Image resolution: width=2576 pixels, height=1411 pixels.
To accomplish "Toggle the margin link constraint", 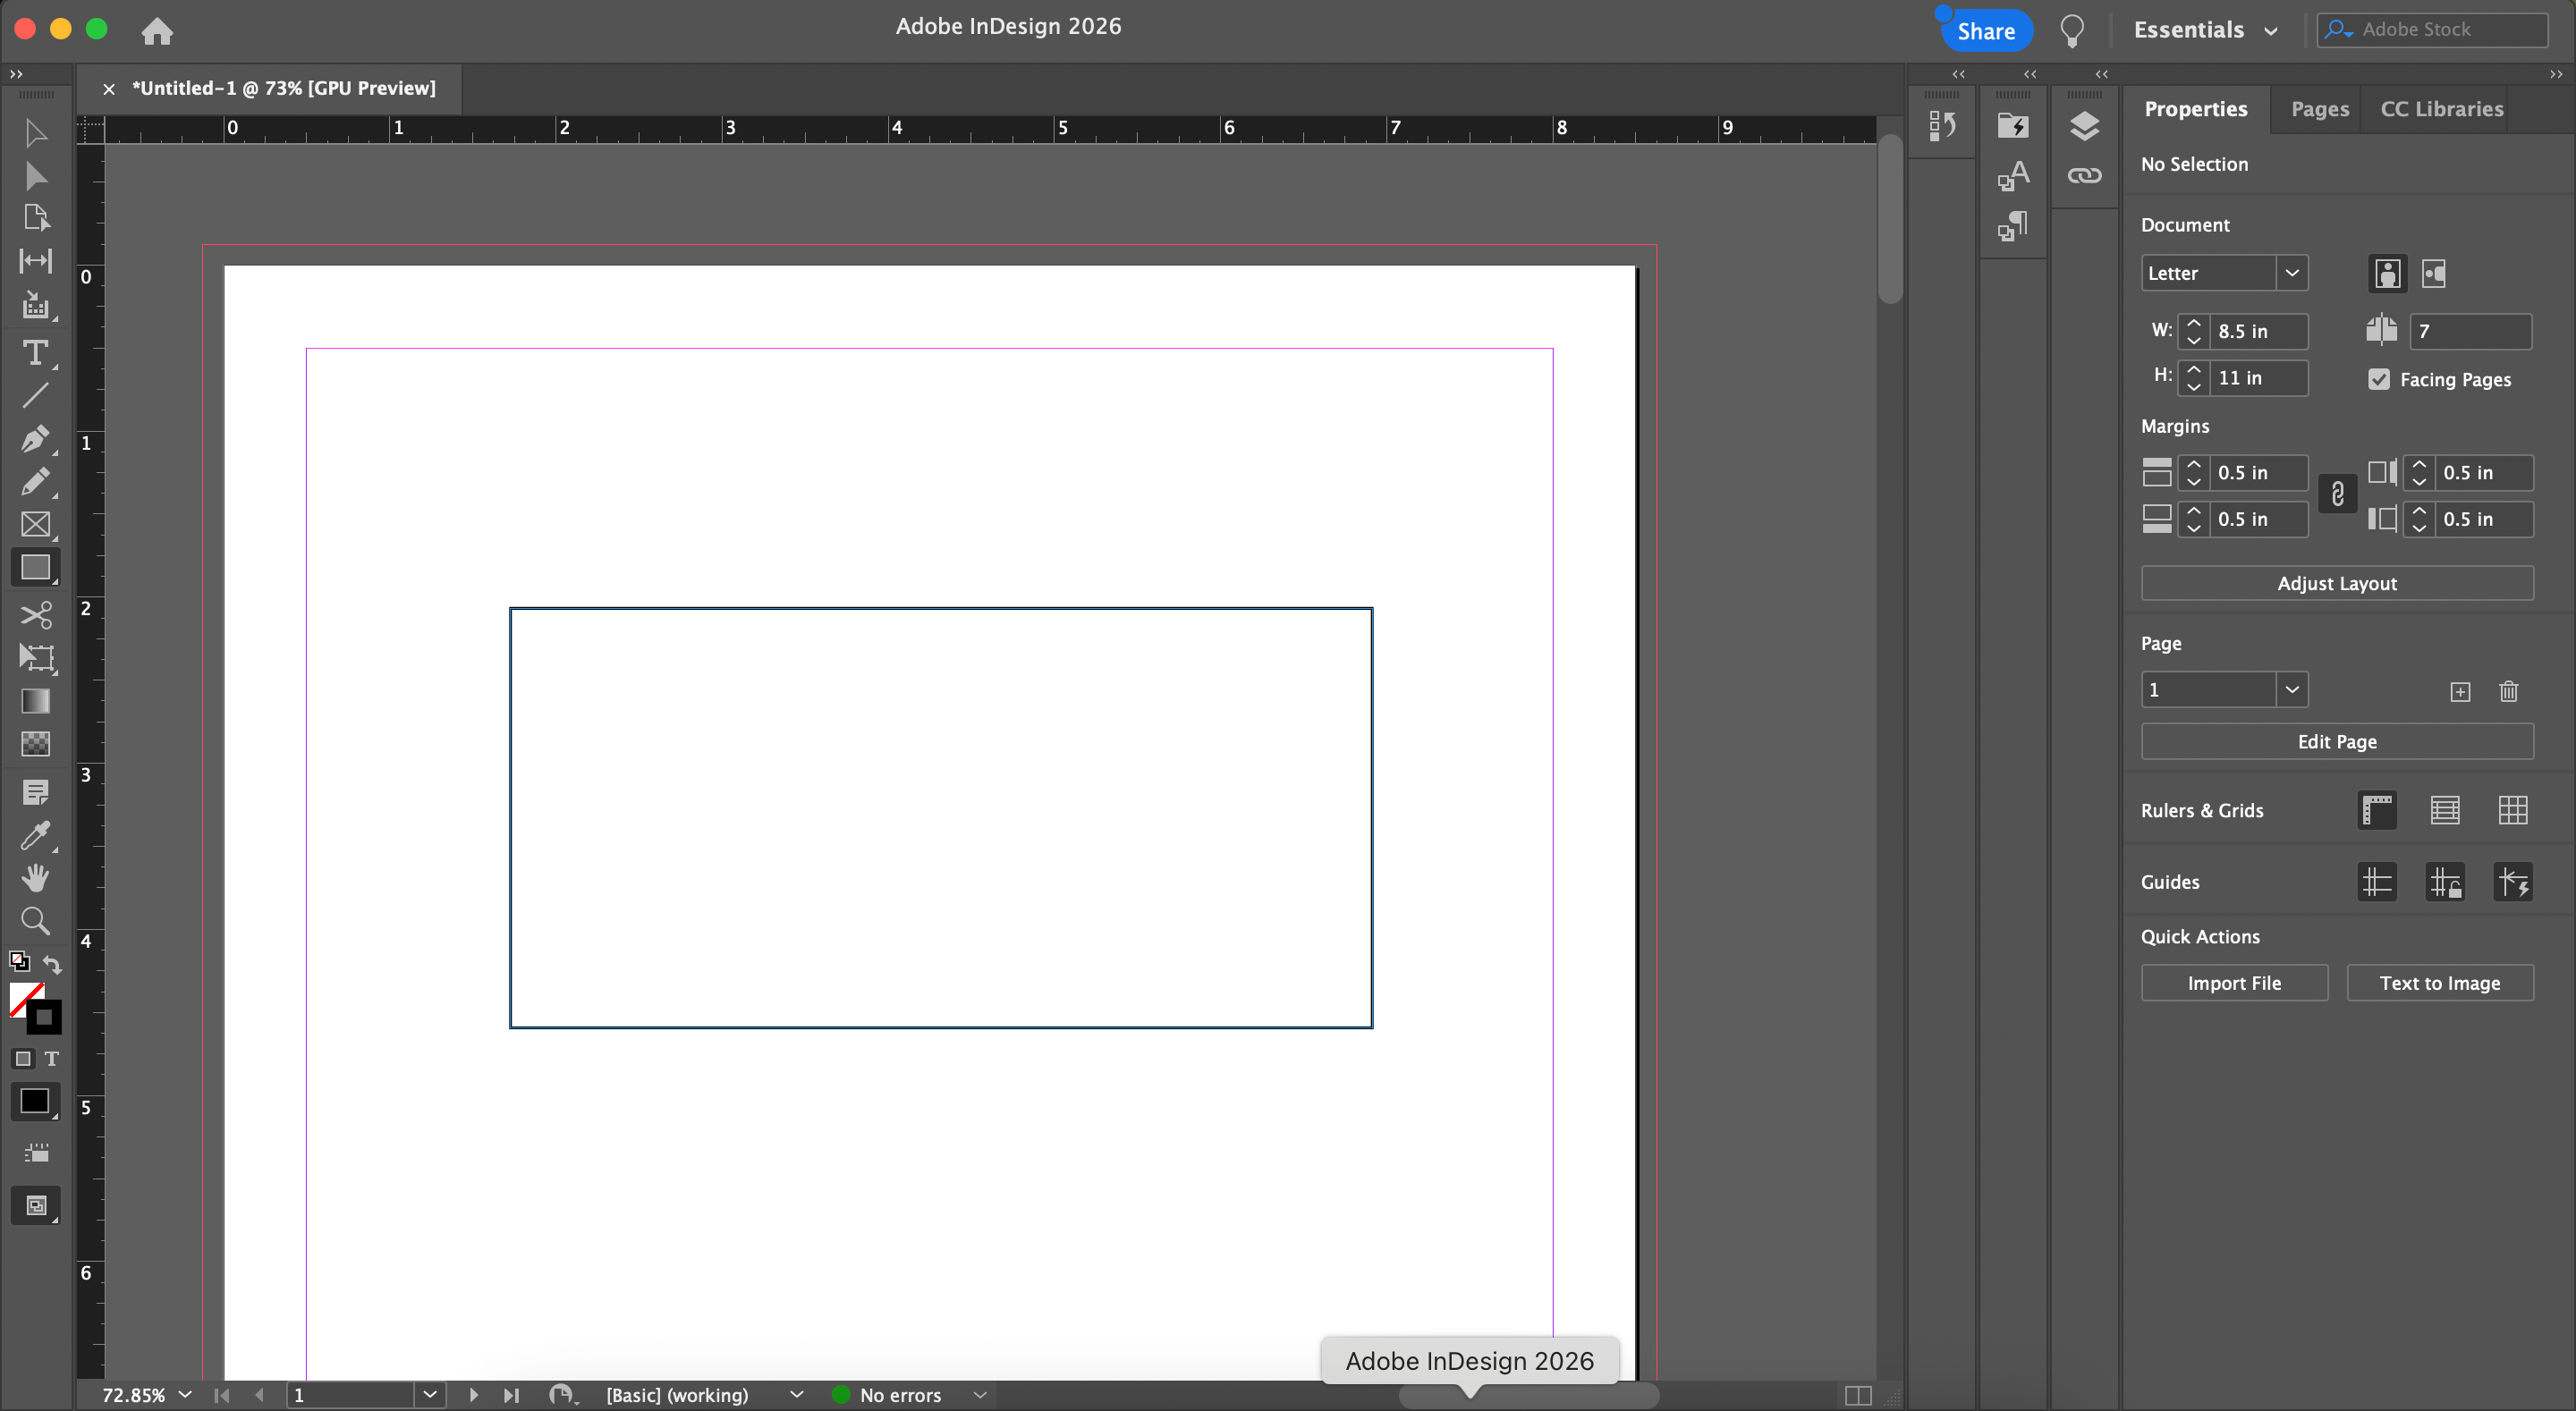I will coord(2337,494).
